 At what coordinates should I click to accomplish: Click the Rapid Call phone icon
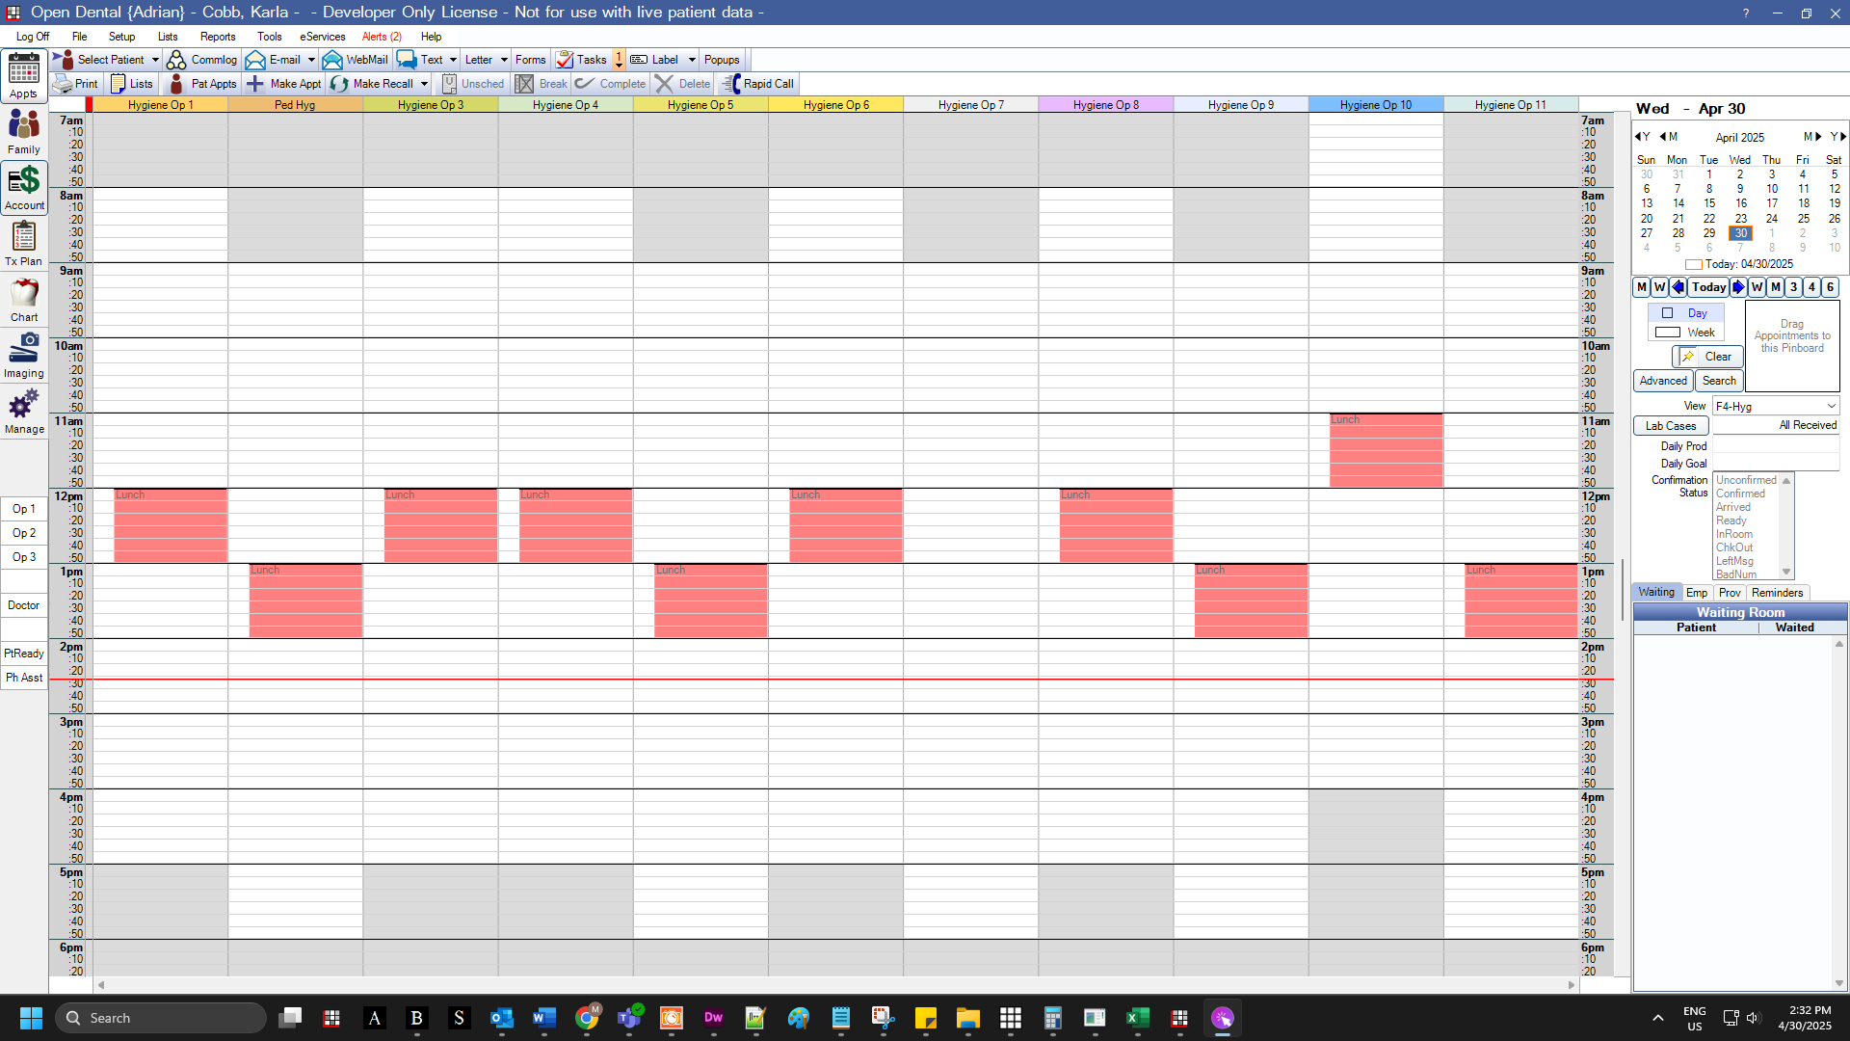point(732,84)
